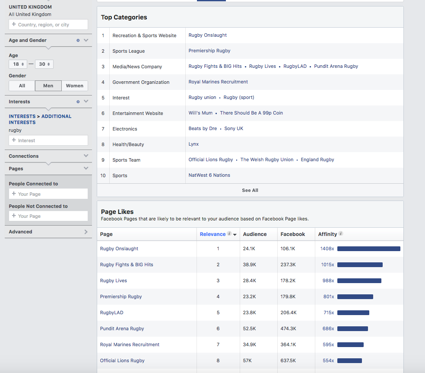Open RugbyLAD in Top Categories
This screenshot has height=373, width=425.
pyautogui.click(x=295, y=66)
